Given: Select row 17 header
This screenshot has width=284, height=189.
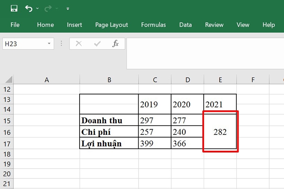Looking at the screenshot, I should pyautogui.click(x=7, y=144).
